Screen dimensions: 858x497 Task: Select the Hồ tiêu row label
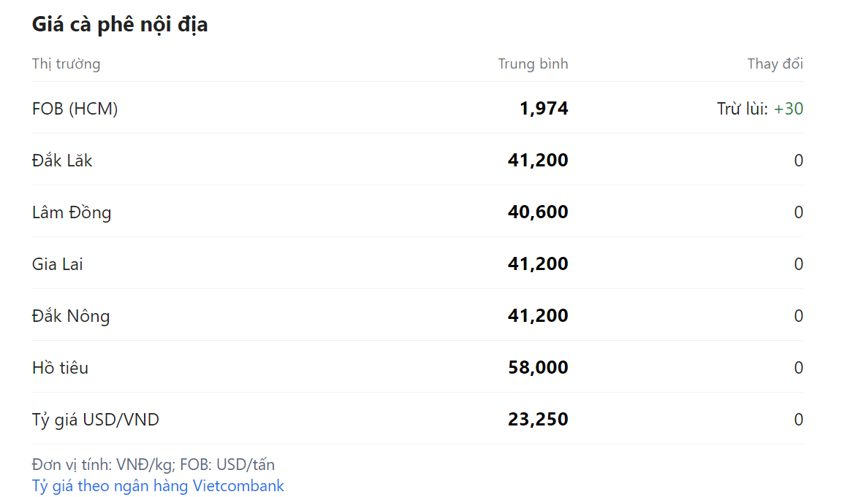point(60,368)
